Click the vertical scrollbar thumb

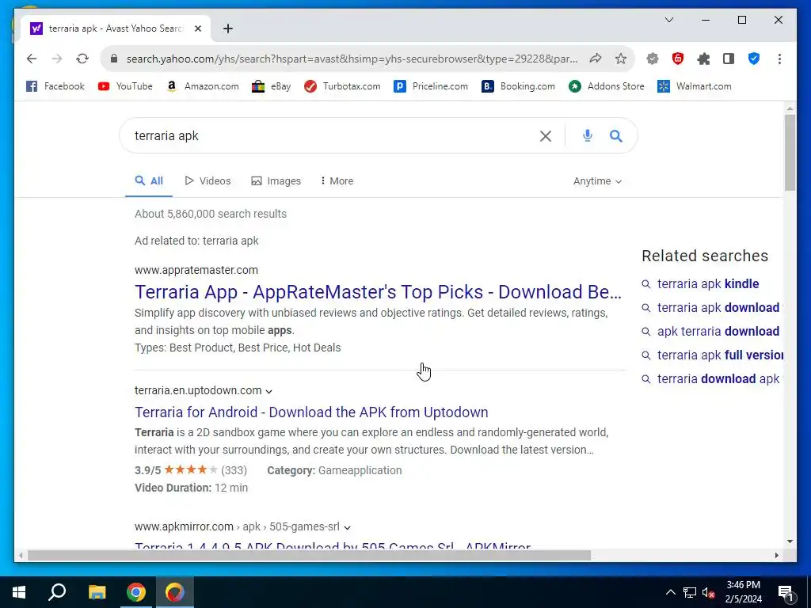click(x=790, y=153)
